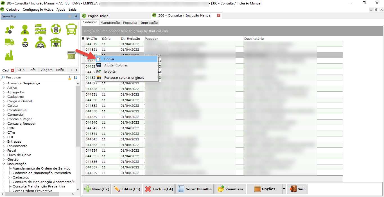
Task: Select Exportar from the context menu
Action: (x=110, y=71)
